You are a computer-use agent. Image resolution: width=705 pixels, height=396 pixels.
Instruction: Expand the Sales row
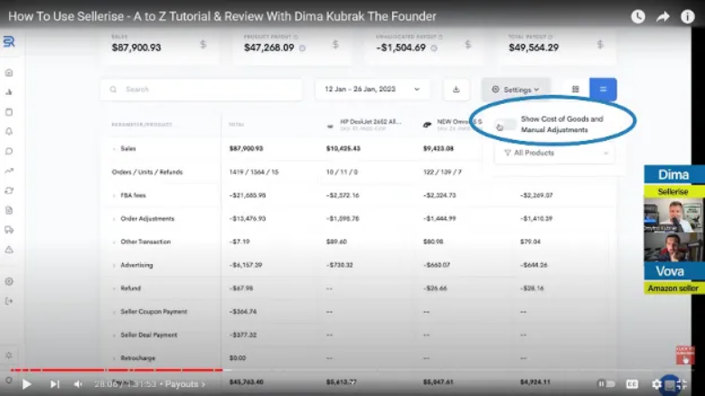(x=114, y=148)
